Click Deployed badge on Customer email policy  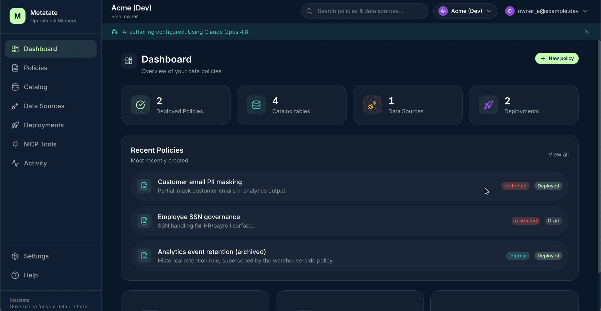pos(548,186)
